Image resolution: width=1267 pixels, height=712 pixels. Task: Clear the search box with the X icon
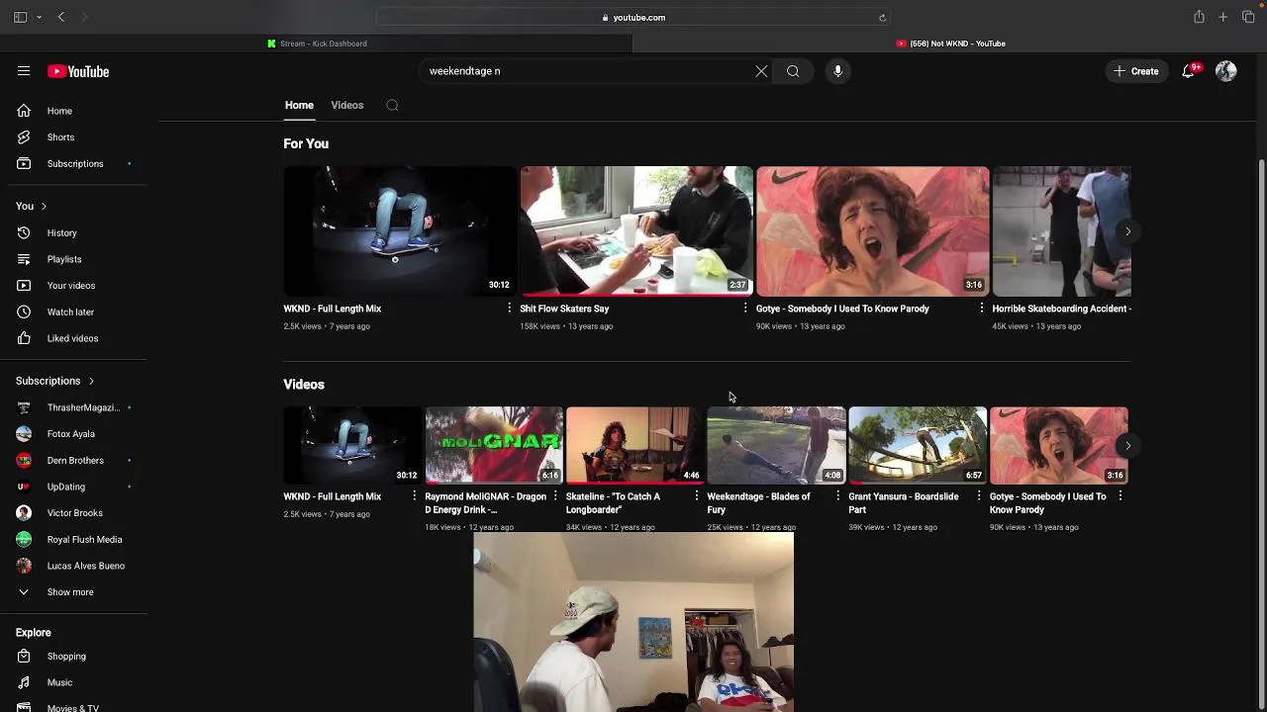[761, 71]
